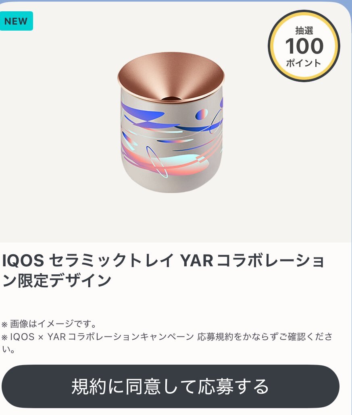Viewport: 352px width, 415px height.
Task: Tap the ポイント text inside the badge
Action: 304,63
